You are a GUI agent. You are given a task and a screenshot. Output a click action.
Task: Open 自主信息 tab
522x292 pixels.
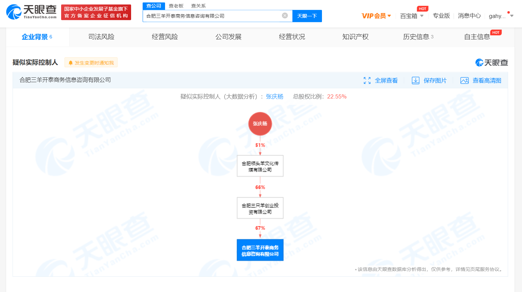point(477,37)
